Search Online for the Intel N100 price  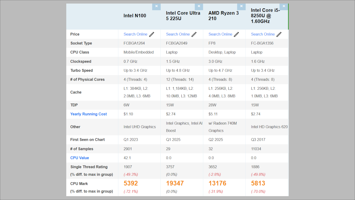tap(135, 34)
